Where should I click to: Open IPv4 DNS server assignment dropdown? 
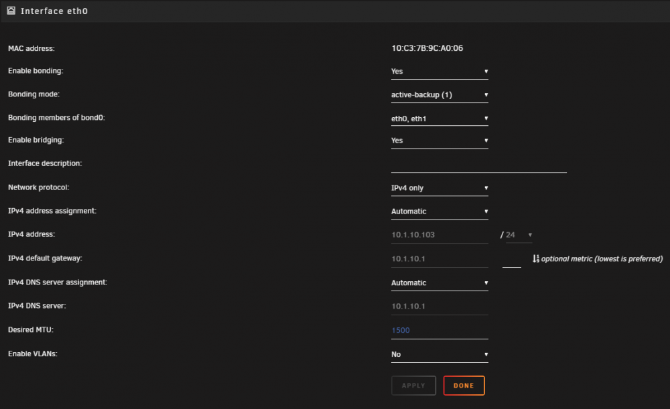point(440,282)
